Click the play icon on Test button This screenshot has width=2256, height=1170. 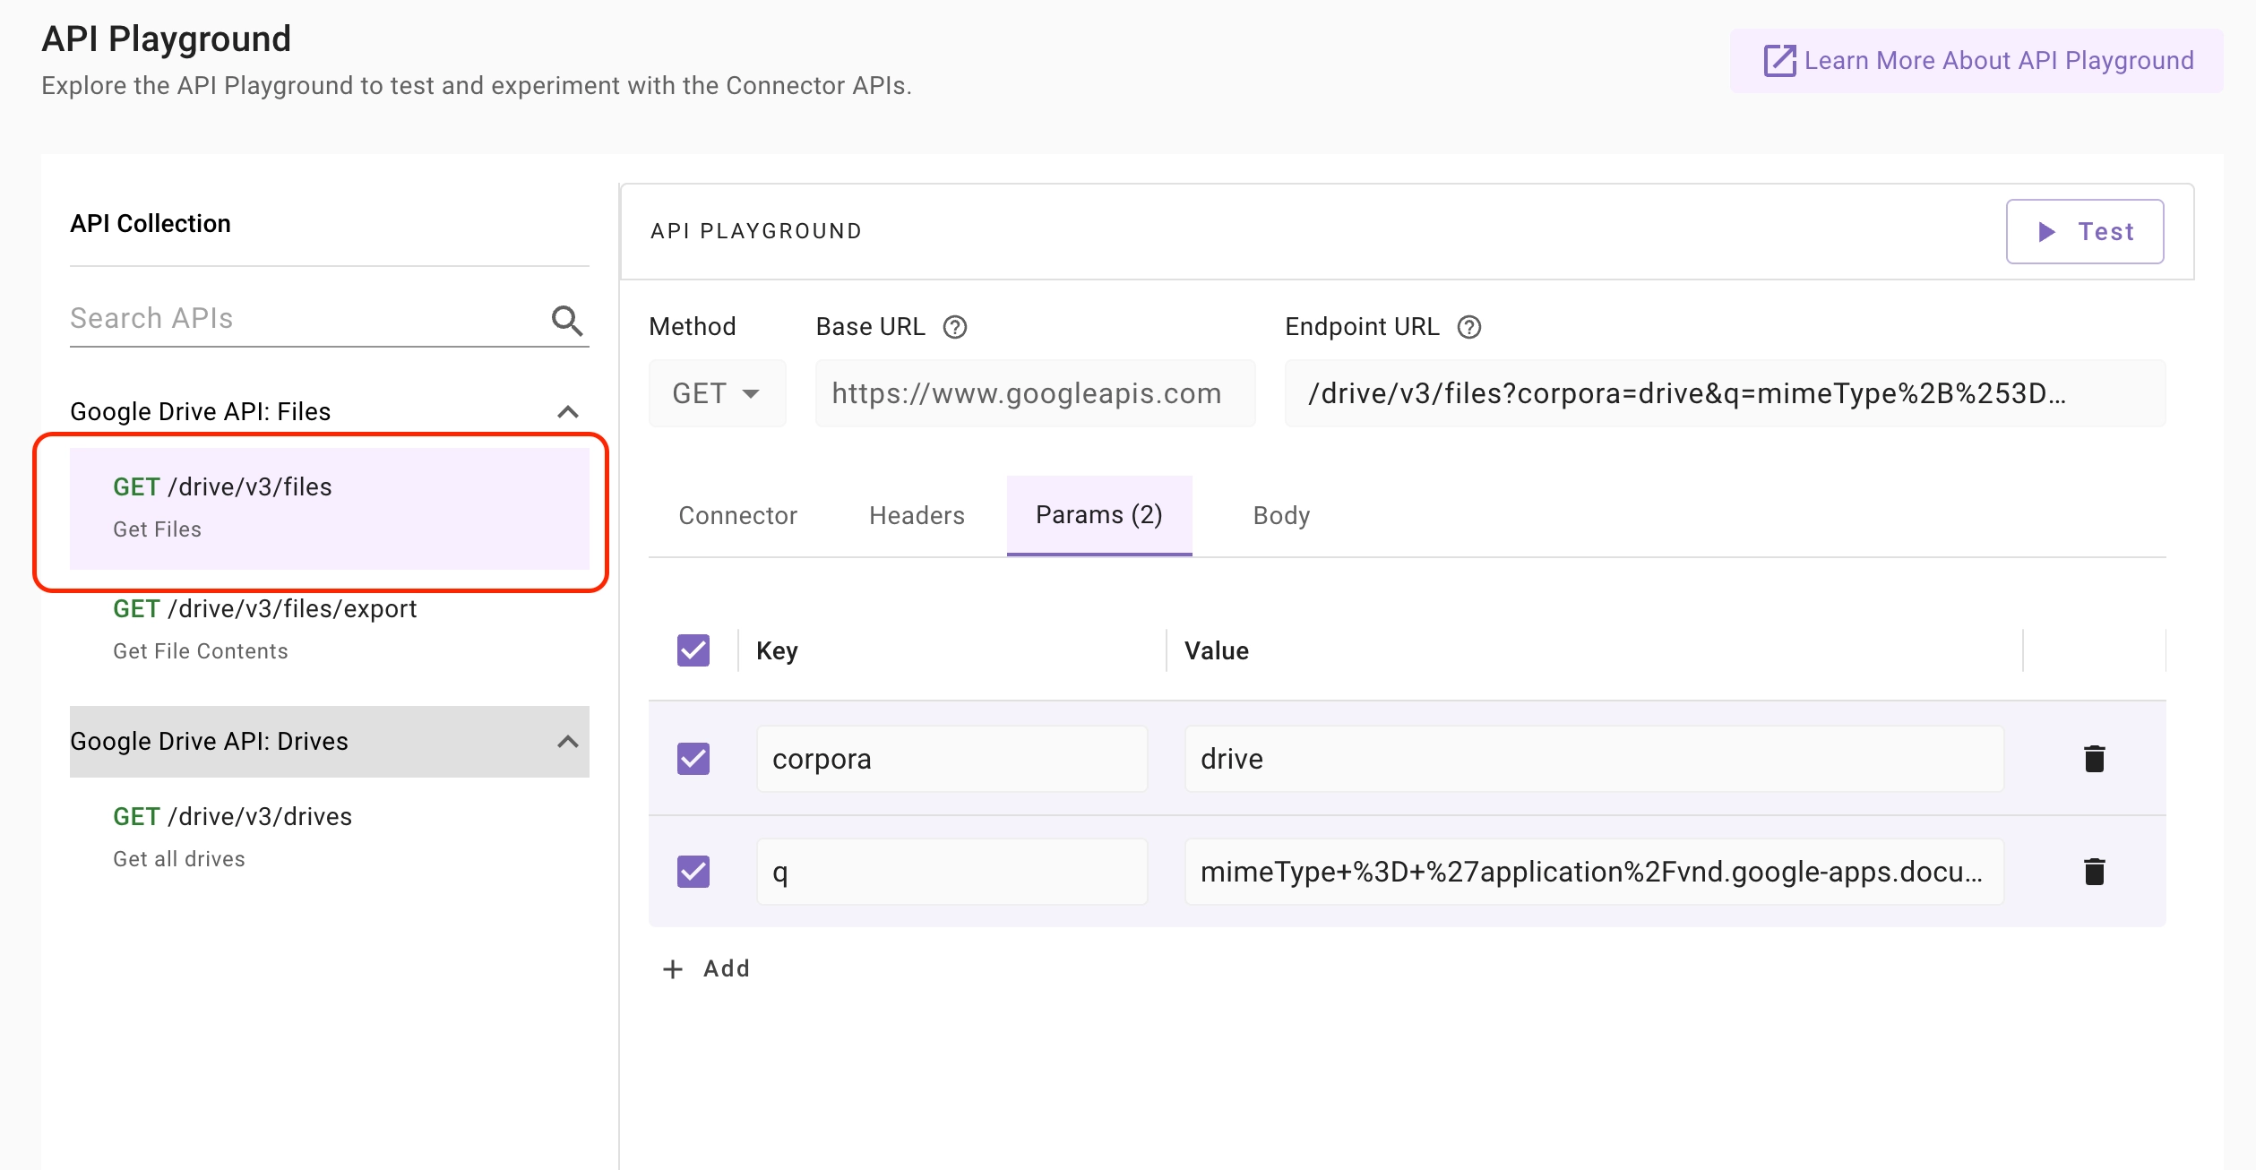point(2047,232)
